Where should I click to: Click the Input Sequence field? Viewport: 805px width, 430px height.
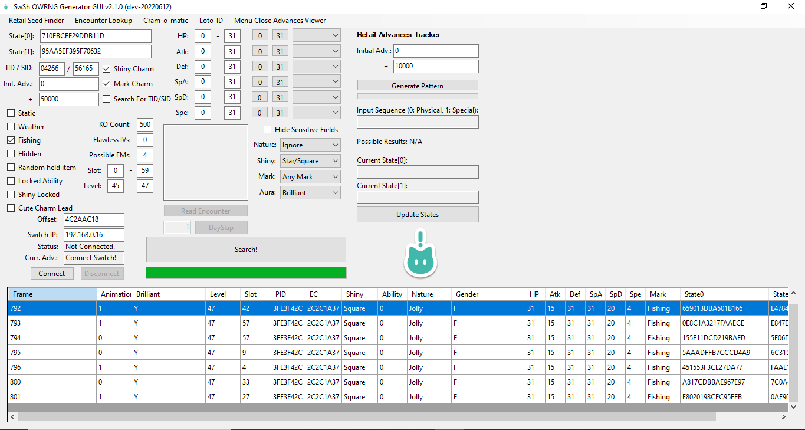(x=418, y=122)
